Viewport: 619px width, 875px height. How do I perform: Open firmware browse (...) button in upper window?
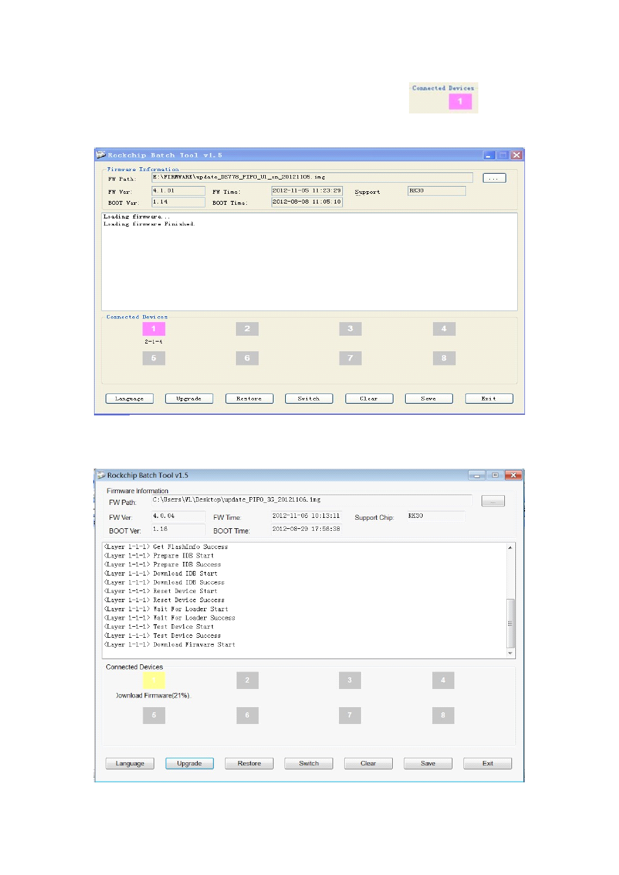(494, 178)
